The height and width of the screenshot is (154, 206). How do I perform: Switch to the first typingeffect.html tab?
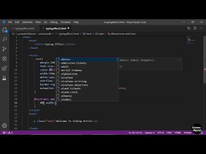[x=24, y=29]
